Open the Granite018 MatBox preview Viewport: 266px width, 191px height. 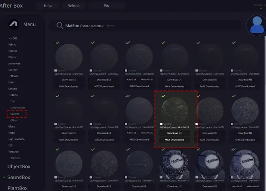[x=245, y=164]
